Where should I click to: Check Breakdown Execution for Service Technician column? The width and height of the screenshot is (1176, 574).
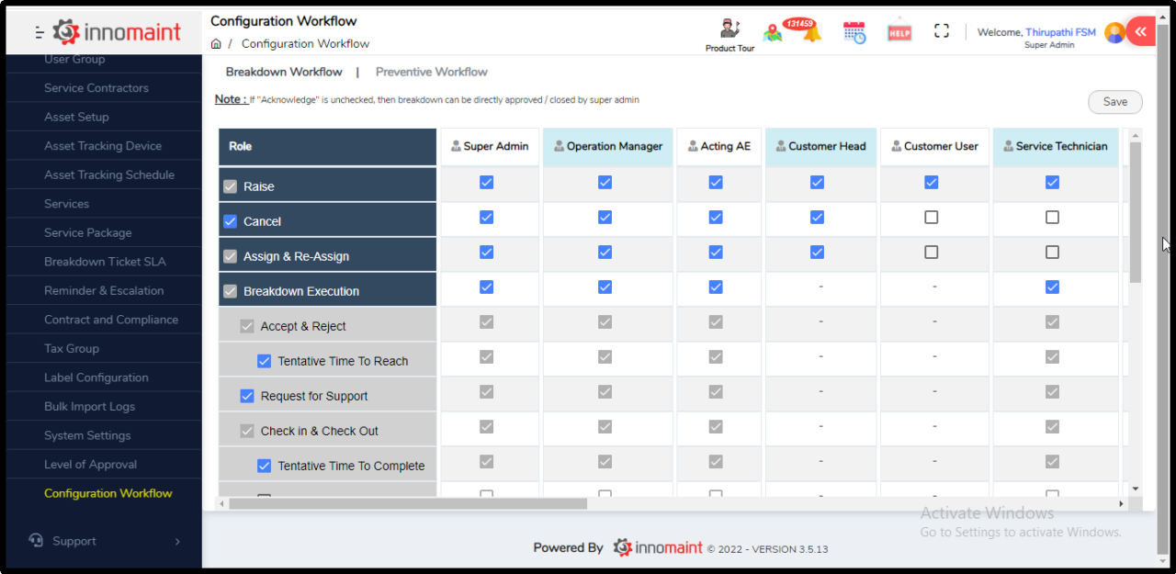point(1052,287)
